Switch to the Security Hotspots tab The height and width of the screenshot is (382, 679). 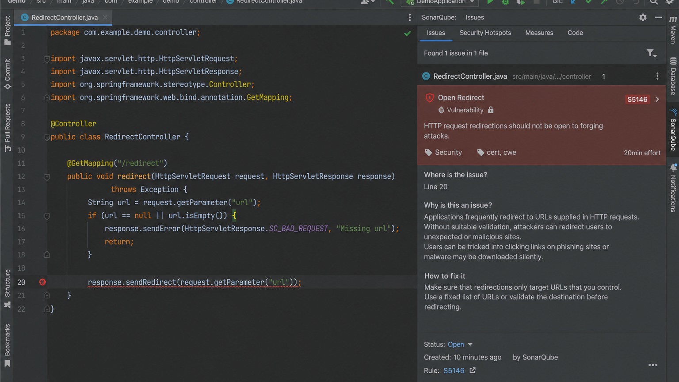(485, 33)
